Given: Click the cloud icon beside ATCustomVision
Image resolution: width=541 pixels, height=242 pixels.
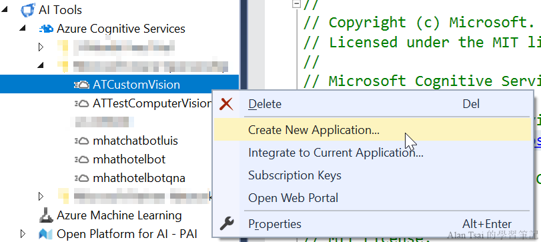Looking at the screenshot, I should (82, 85).
